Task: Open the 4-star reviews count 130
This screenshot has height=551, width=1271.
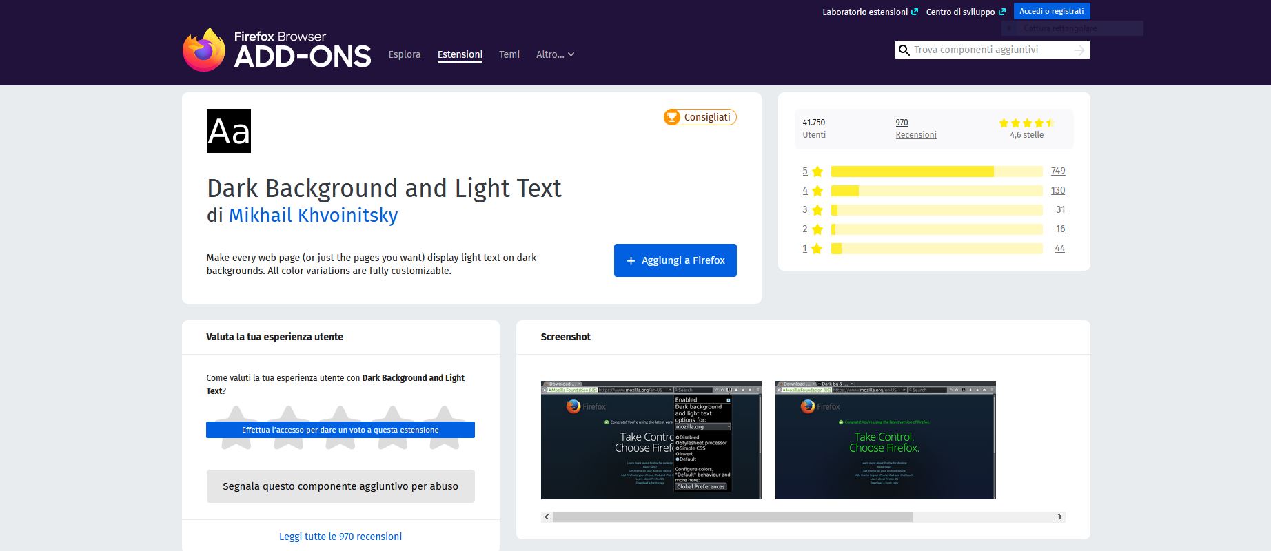Action: [1058, 191]
